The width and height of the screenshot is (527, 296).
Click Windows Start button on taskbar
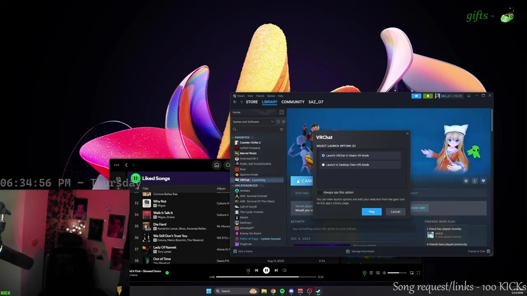pos(209,291)
